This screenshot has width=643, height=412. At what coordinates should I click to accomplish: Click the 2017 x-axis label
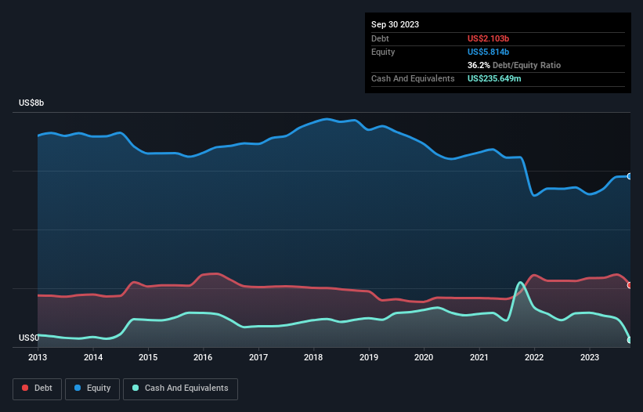click(x=258, y=357)
